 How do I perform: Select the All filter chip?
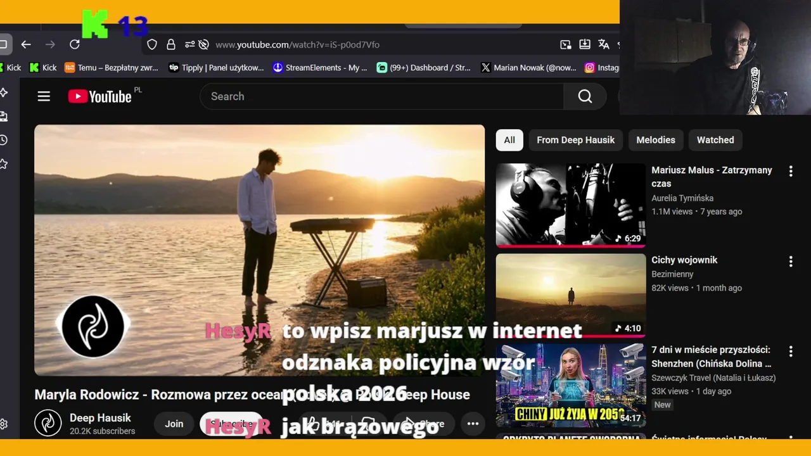(x=509, y=140)
